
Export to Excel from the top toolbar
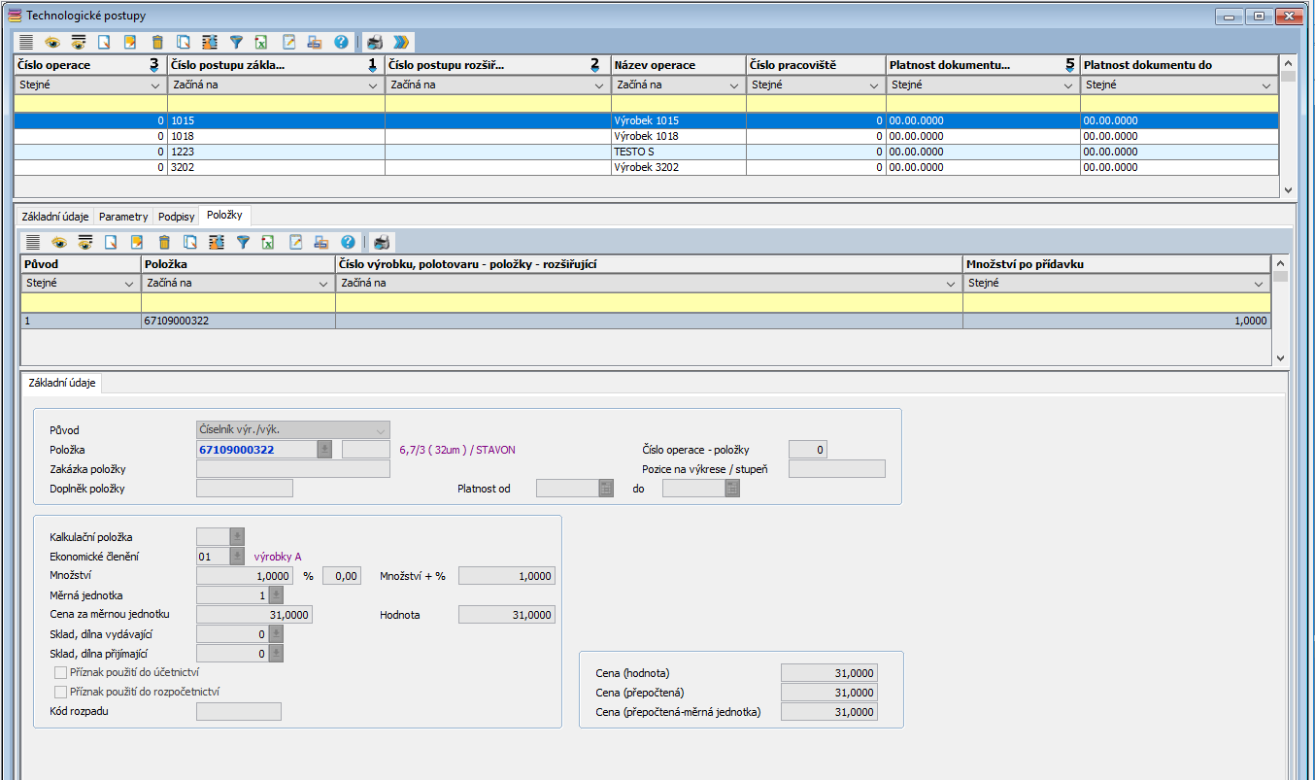tap(261, 42)
